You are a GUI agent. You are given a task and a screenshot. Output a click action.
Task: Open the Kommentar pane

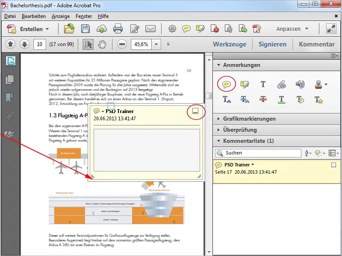[316, 44]
